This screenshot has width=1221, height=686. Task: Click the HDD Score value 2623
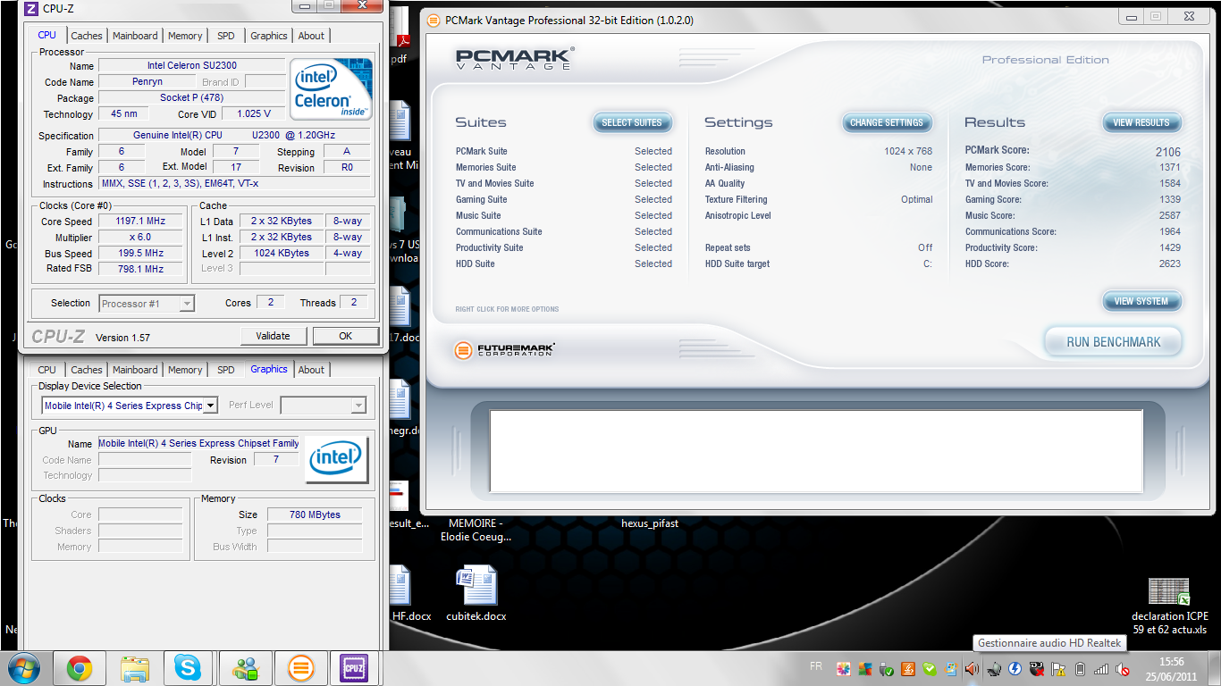click(1170, 264)
